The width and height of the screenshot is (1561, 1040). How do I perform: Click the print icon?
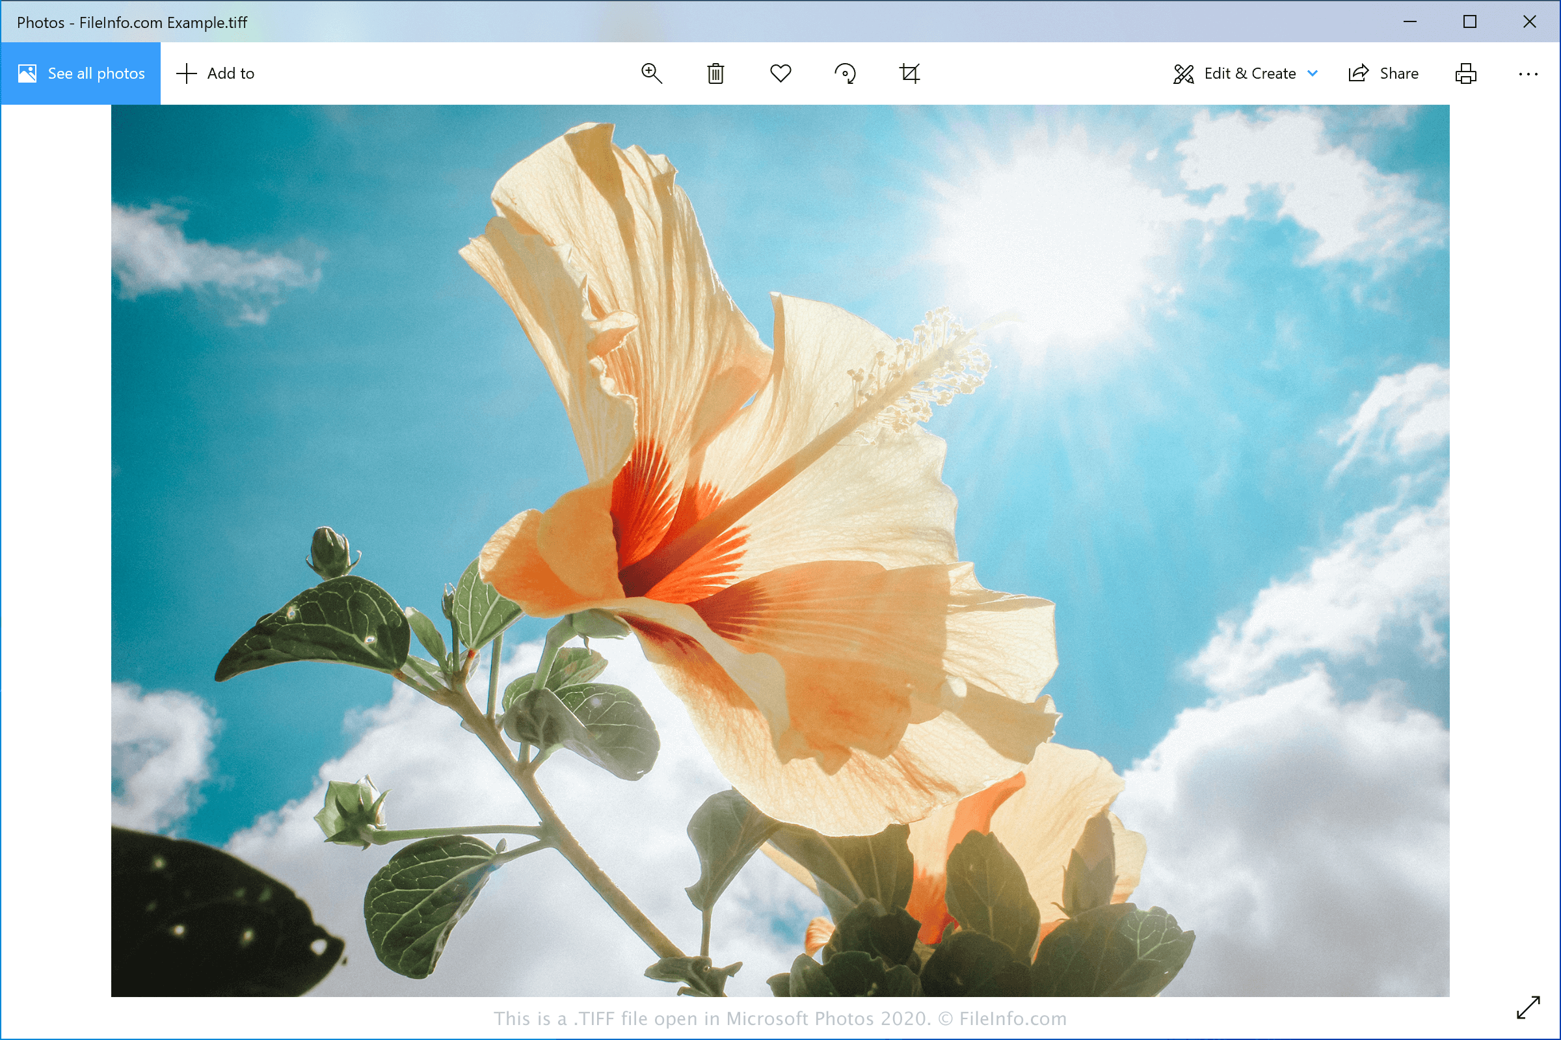click(x=1466, y=72)
